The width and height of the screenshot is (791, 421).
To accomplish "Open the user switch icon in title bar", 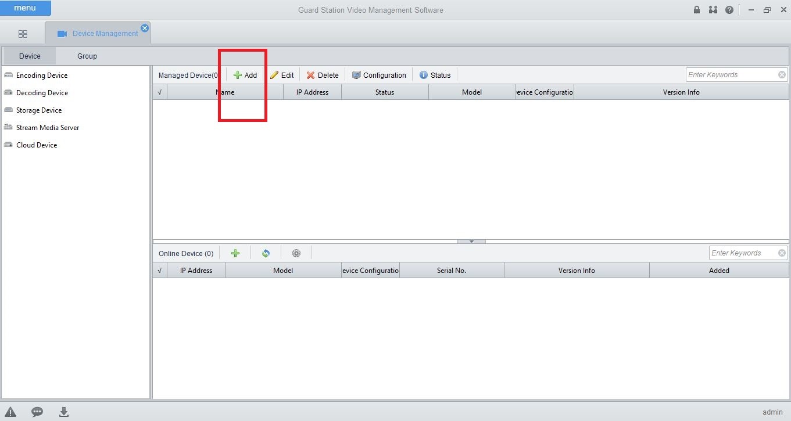I will pyautogui.click(x=713, y=10).
